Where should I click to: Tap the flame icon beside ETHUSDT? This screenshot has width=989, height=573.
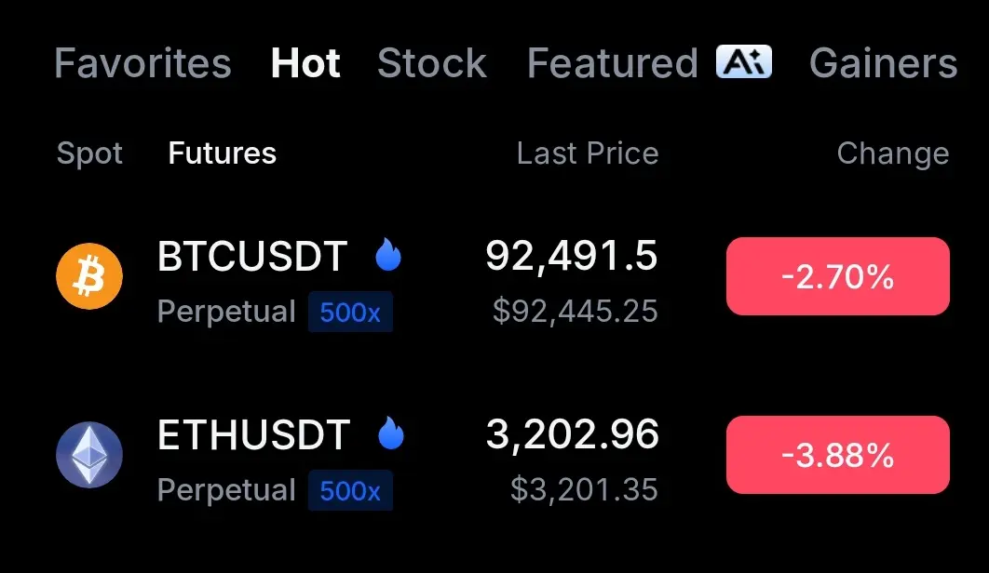[391, 433]
